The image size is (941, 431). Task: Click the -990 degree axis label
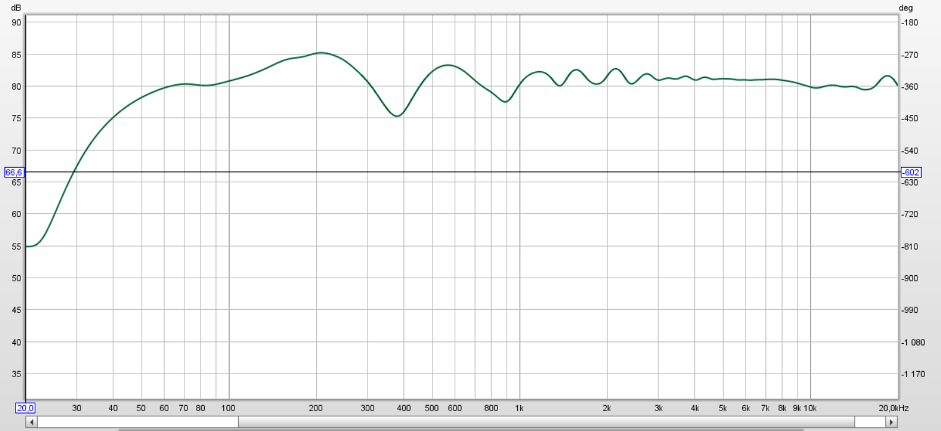tap(910, 310)
